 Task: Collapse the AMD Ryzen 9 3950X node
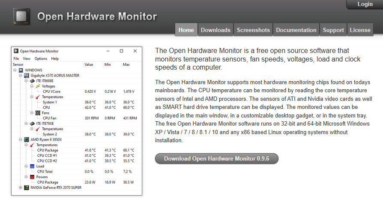(21, 140)
